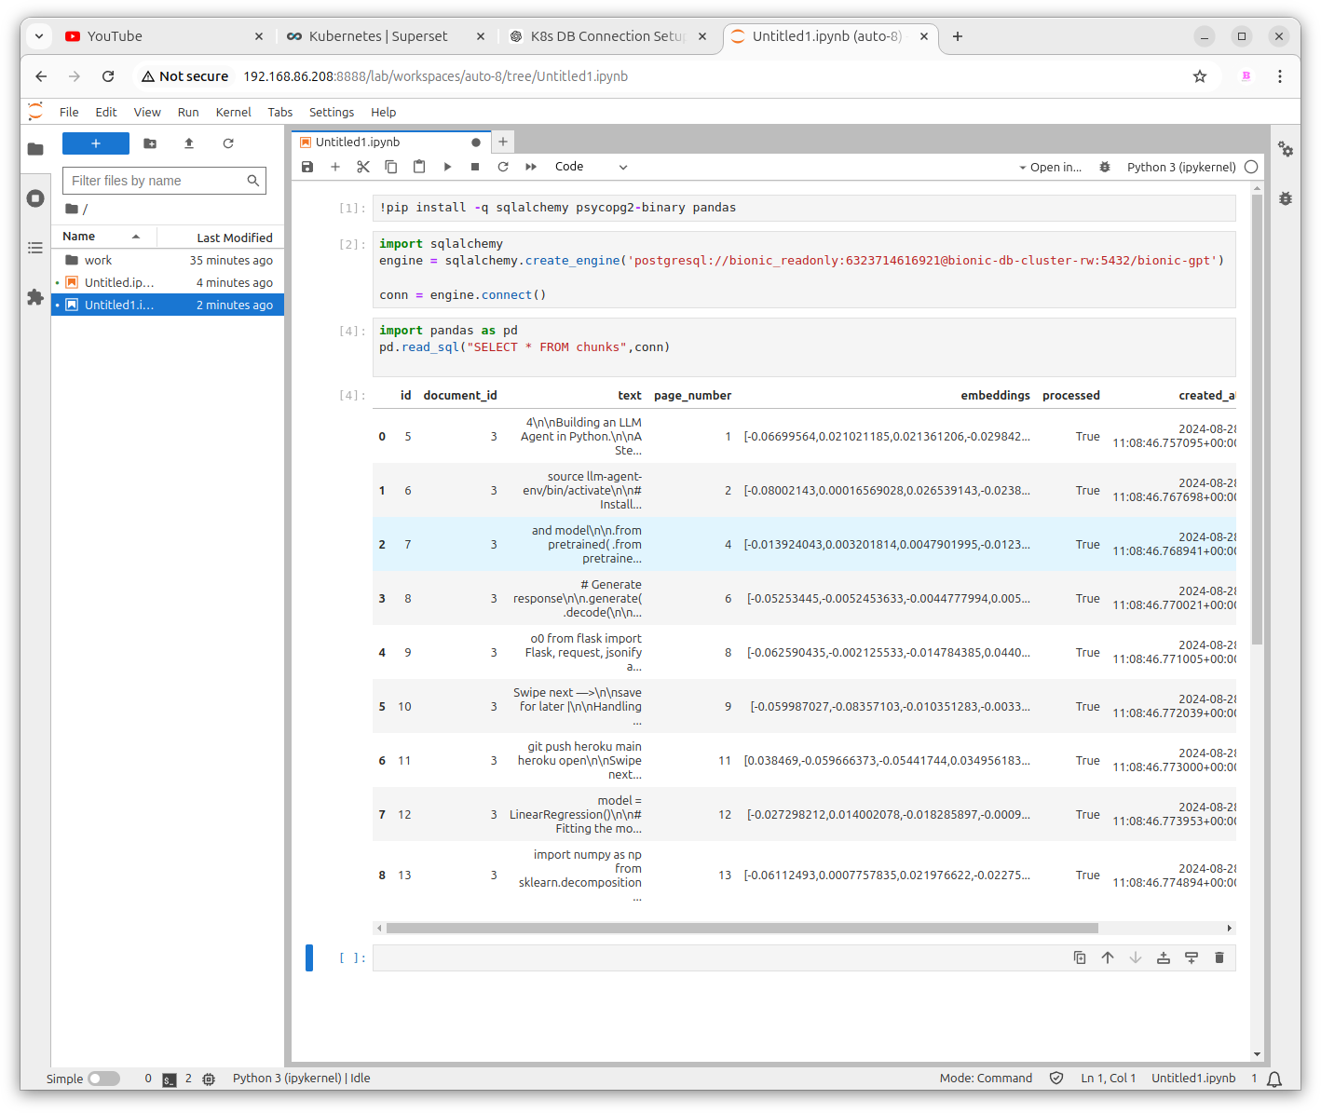Screen dimensions: 1321x1113
Task: Upload files using the upload arrow icon
Action: tap(189, 143)
